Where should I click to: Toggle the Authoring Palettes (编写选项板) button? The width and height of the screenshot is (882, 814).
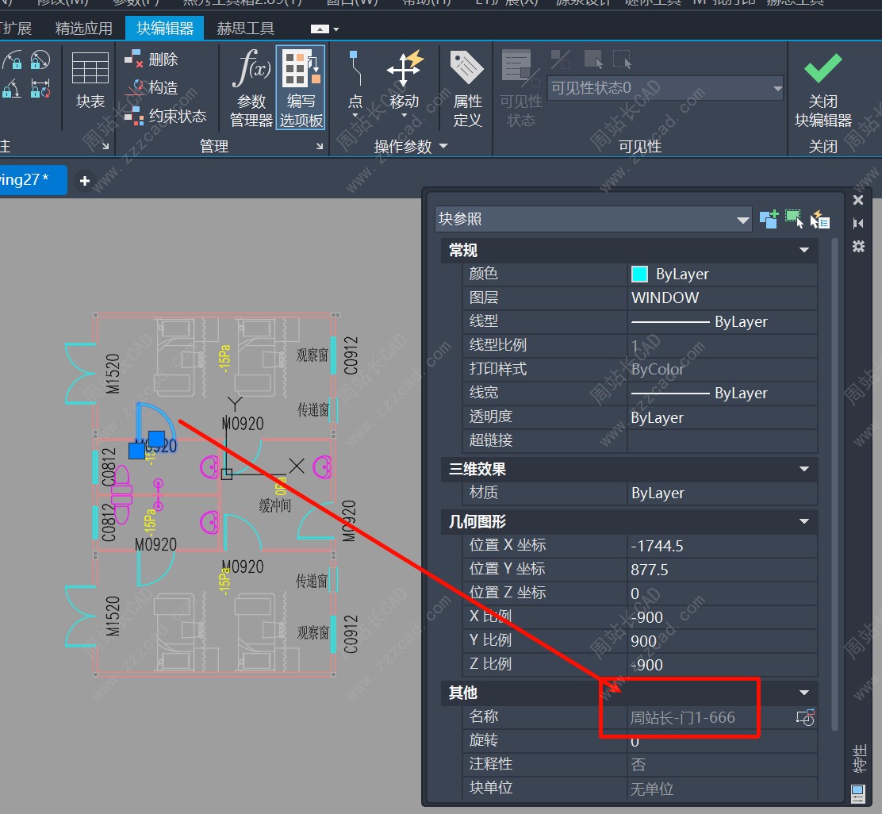click(300, 86)
